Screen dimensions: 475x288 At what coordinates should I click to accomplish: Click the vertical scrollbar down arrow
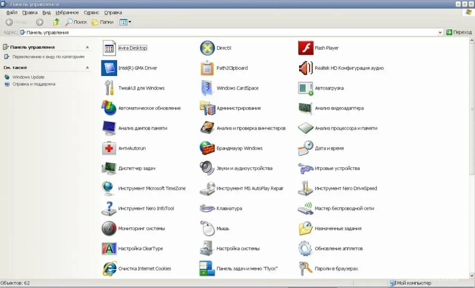(472, 276)
